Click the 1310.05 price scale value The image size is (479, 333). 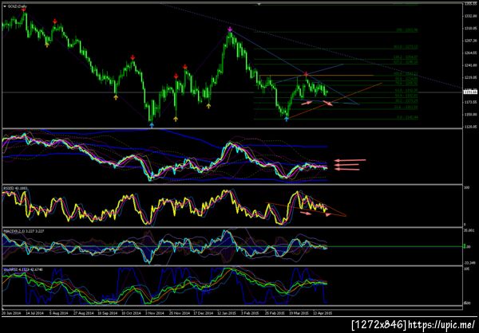470,29
